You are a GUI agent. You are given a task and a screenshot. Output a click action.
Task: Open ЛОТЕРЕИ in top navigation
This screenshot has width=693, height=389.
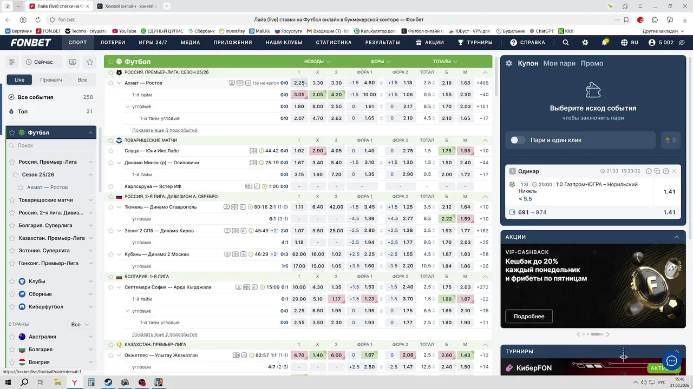point(113,43)
